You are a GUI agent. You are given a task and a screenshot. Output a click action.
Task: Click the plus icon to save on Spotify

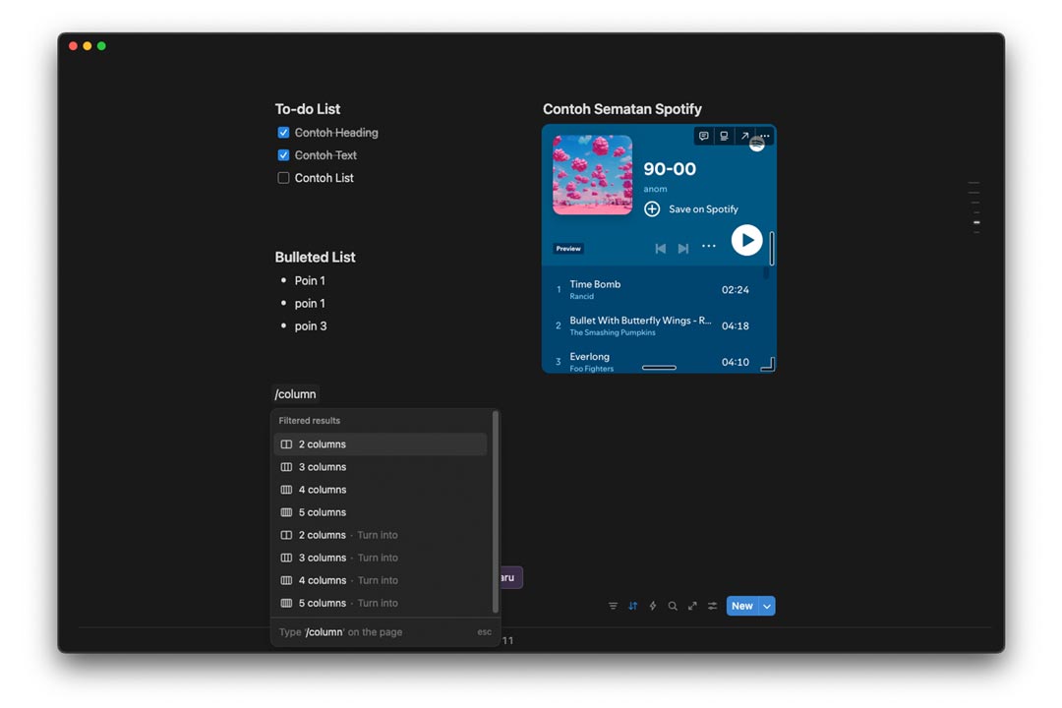click(x=652, y=209)
